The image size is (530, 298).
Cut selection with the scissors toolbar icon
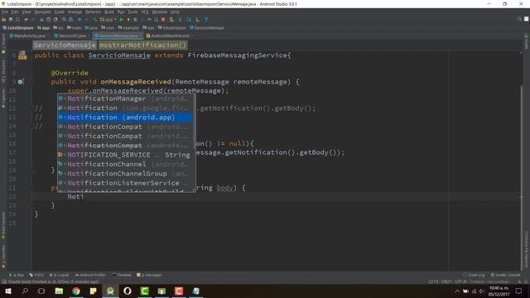(x=41, y=20)
